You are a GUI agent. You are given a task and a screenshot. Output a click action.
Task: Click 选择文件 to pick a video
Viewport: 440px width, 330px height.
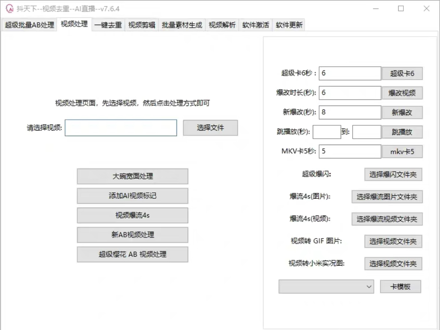(210, 128)
